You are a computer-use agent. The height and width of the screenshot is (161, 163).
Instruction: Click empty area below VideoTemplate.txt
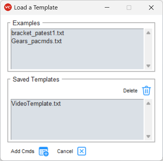click(77, 123)
